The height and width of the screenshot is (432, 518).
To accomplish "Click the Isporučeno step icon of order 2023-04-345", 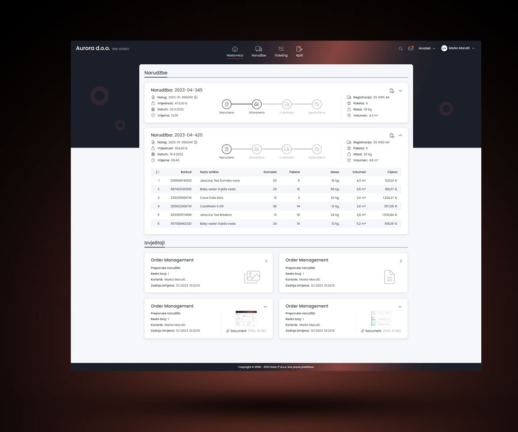I will (x=317, y=104).
